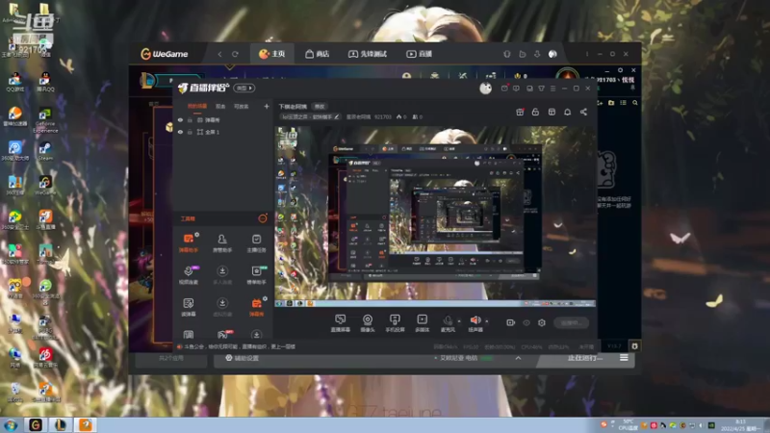
Task: Click the live preview thumbnail area
Action: 435,216
